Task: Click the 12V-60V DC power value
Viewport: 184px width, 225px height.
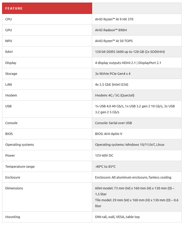Action: tap(104, 156)
